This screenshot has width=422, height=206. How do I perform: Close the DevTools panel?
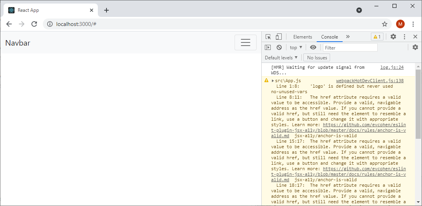(415, 37)
